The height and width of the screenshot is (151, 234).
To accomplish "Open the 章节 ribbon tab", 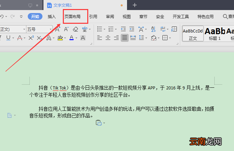I will (143, 16).
